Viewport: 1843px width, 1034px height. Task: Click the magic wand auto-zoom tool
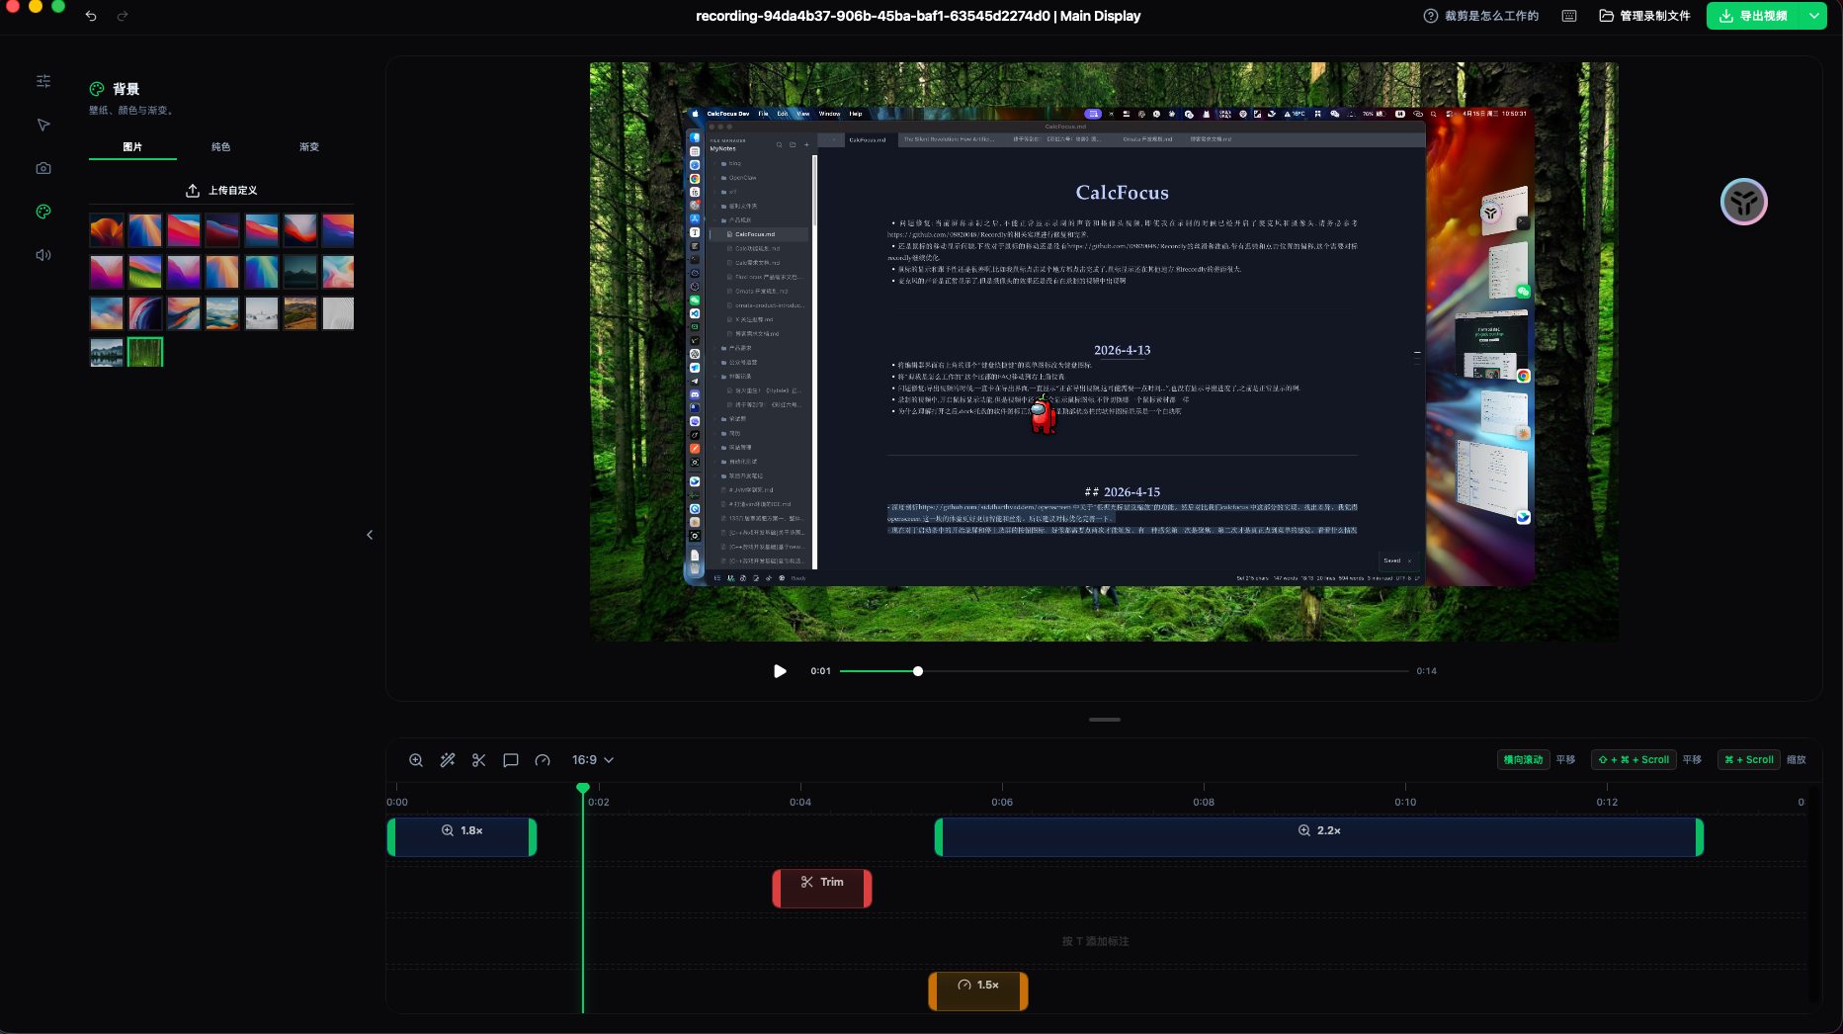tap(448, 760)
